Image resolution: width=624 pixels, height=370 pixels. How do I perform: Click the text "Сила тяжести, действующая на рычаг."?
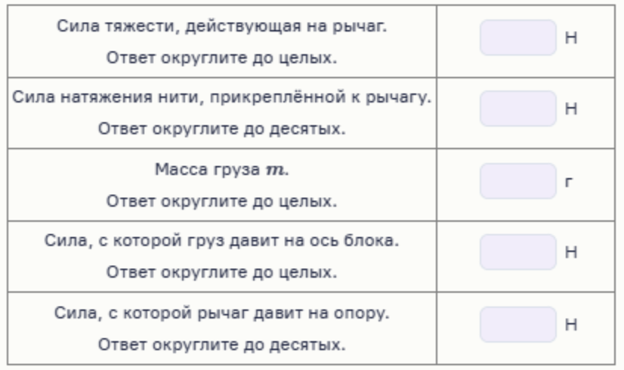[x=224, y=25]
